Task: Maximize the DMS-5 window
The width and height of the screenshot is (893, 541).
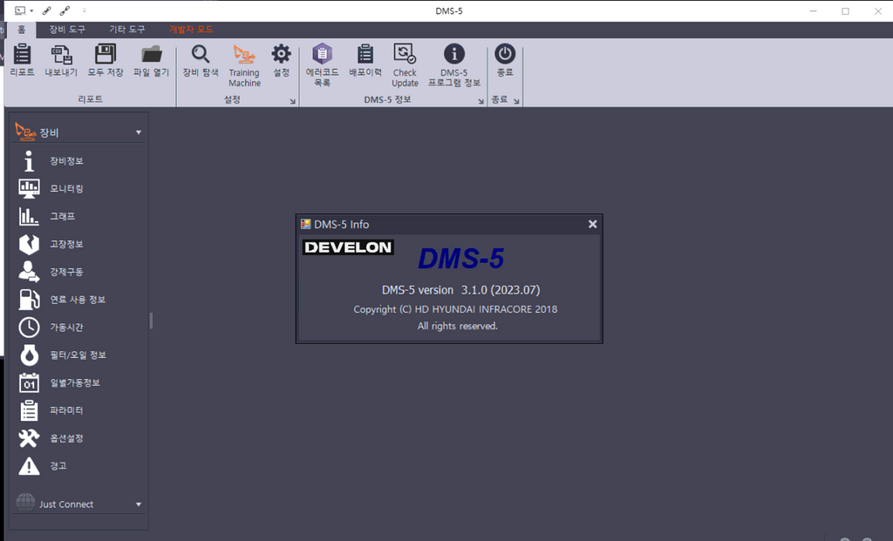Action: pos(845,10)
